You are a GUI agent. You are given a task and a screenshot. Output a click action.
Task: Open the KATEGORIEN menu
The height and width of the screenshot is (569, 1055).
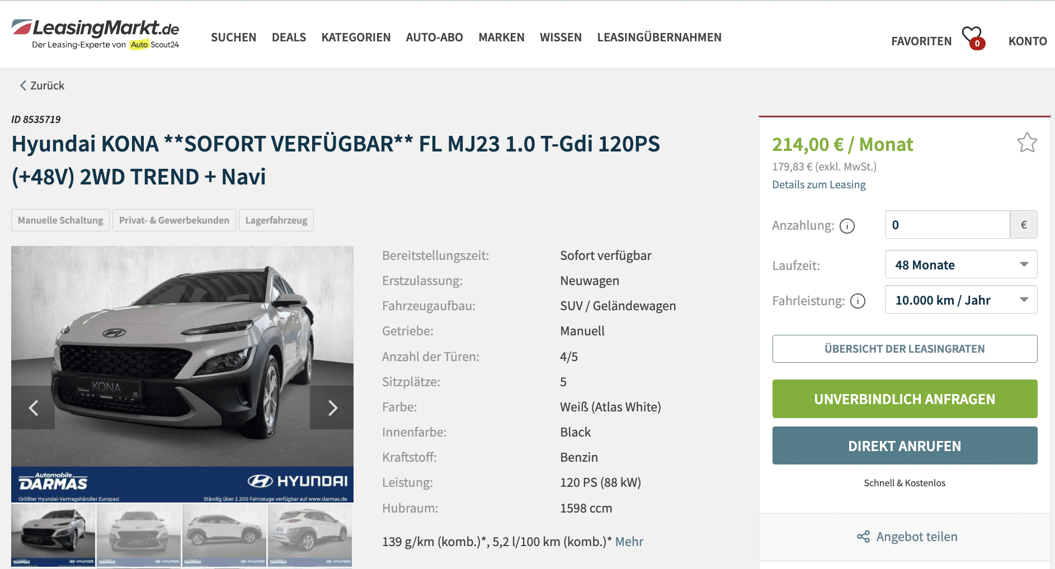[x=356, y=37]
